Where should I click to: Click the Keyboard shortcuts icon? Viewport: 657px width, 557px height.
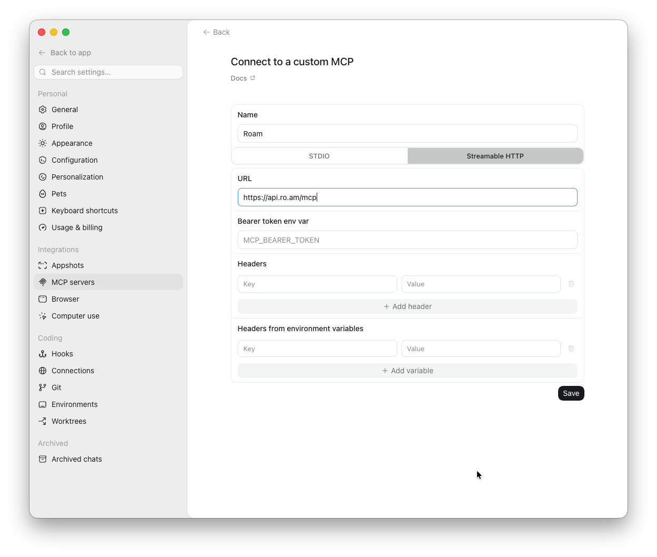pyautogui.click(x=43, y=211)
